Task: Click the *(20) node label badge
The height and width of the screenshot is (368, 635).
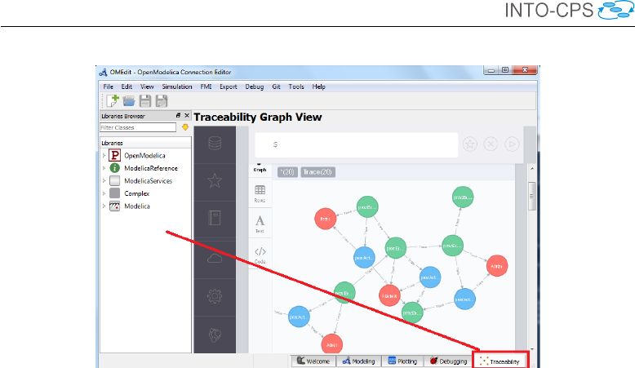Action: coord(287,172)
